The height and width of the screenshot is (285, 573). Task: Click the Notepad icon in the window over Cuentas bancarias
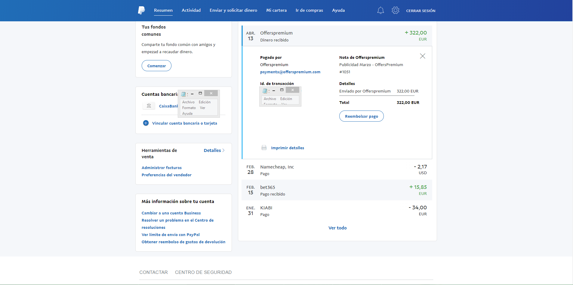(183, 94)
